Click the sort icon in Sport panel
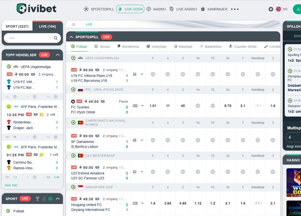Screen dimensions: 301x216 pos(44,199)
